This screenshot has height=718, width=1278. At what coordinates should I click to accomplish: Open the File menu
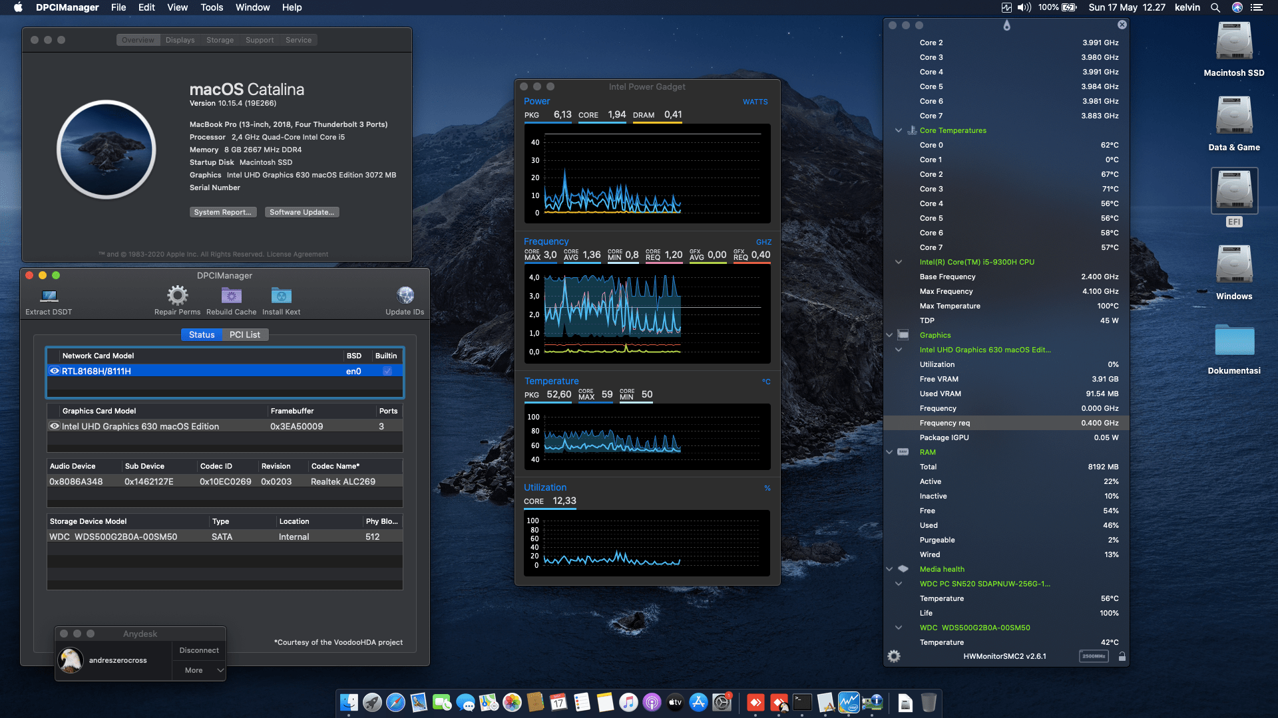[118, 7]
